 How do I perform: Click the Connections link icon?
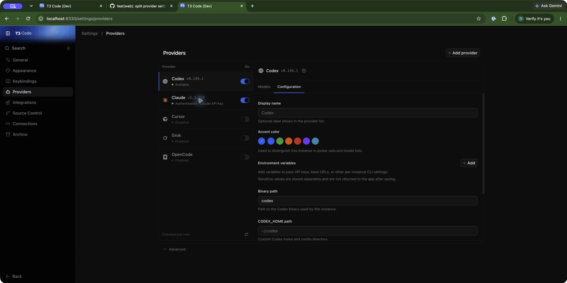(x=8, y=124)
